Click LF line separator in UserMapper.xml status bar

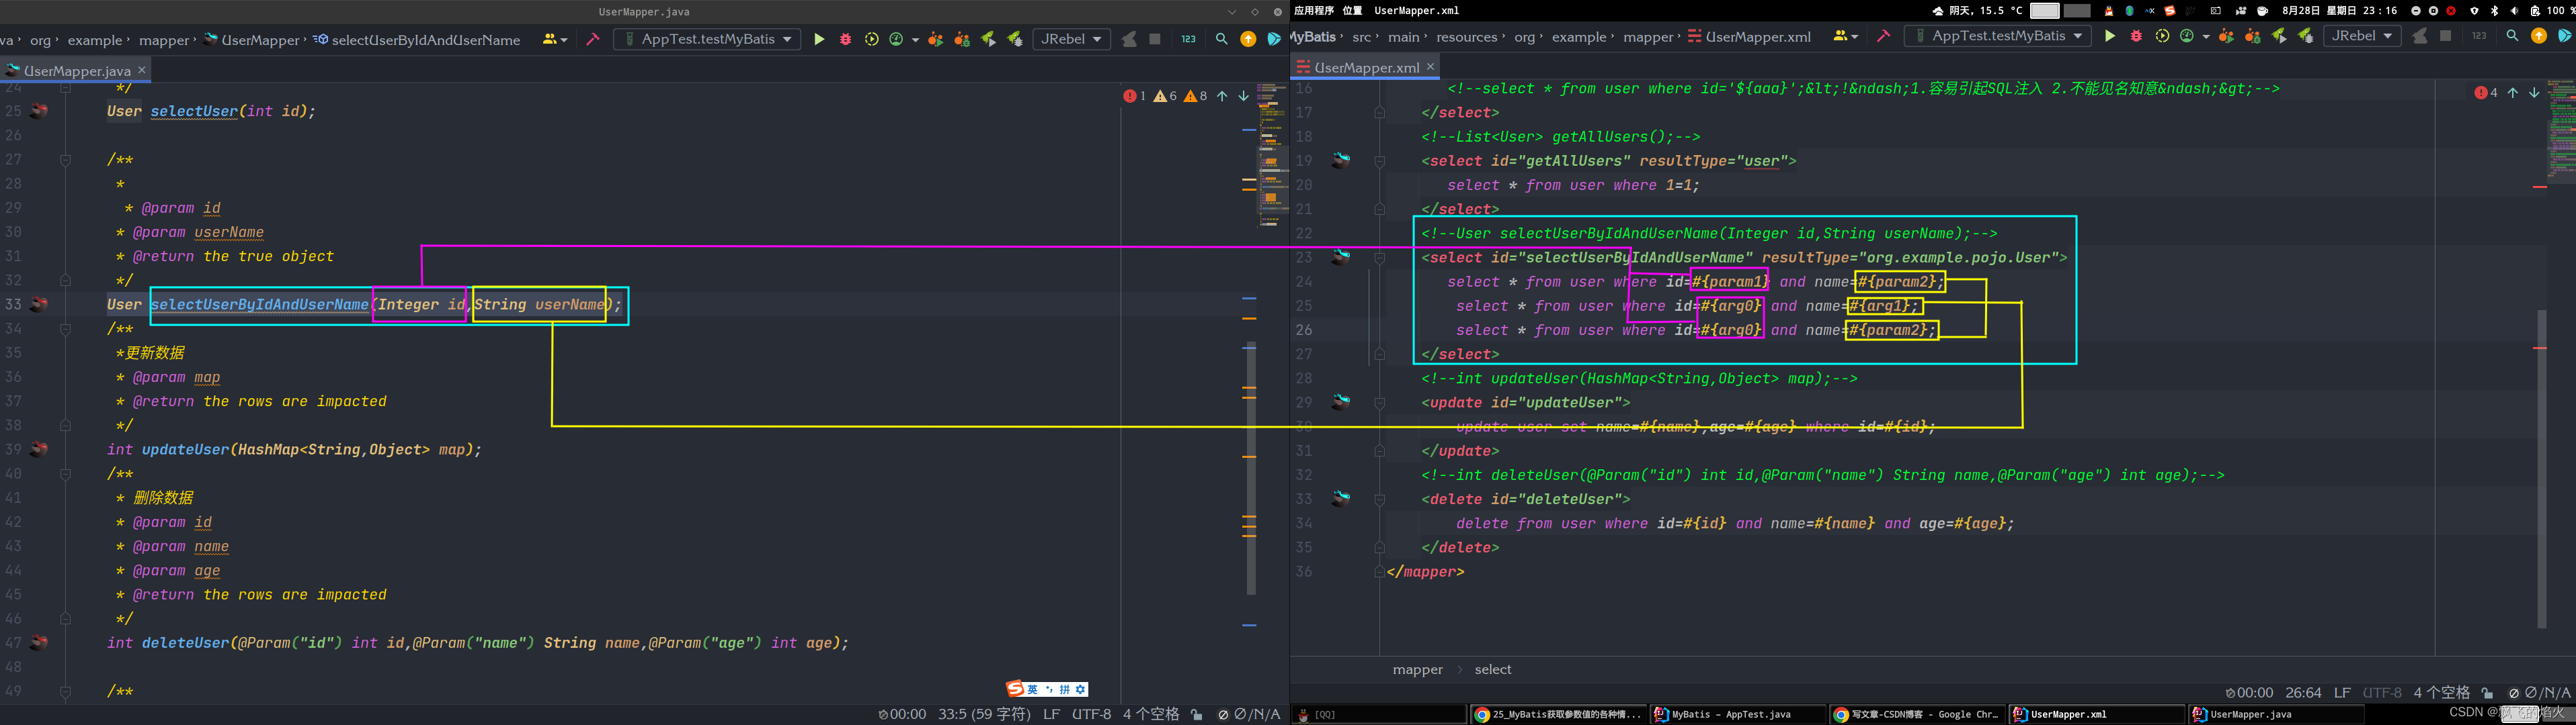[x=2342, y=692]
